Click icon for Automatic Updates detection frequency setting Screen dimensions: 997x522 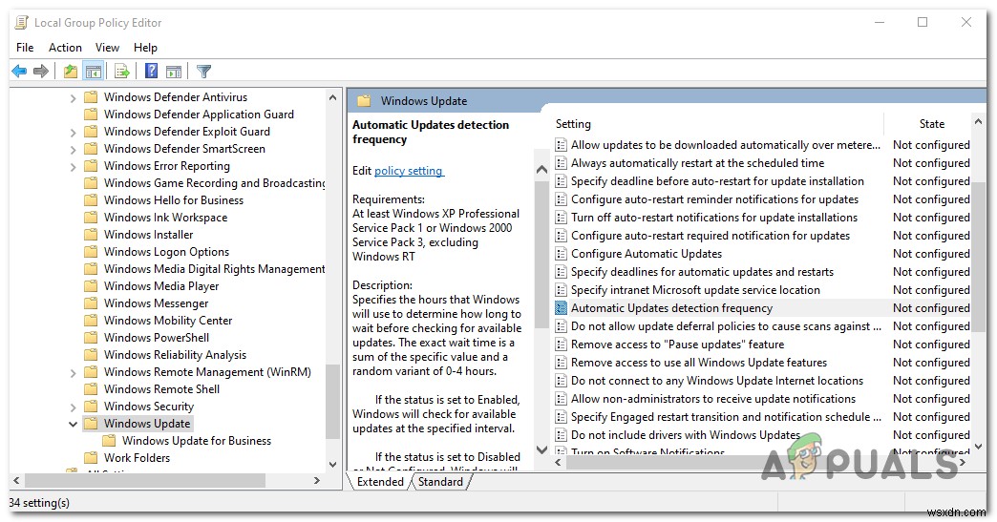point(561,308)
